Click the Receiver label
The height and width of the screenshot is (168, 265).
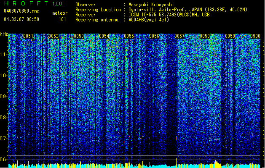point(86,15)
